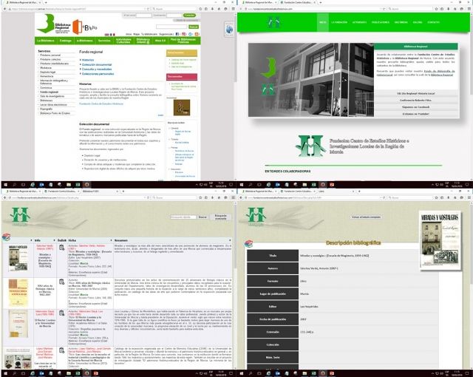Switch to Fundación Centro Estudios tab in Descripción window
The height and width of the screenshot is (377, 473).
(297, 191)
